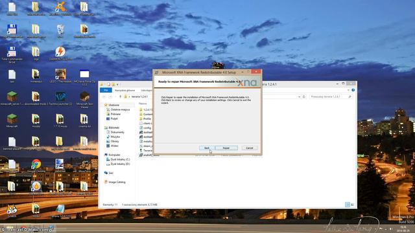Open the moddy folder on desktop
The height and width of the screenshot is (233, 415).
[x=36, y=121]
